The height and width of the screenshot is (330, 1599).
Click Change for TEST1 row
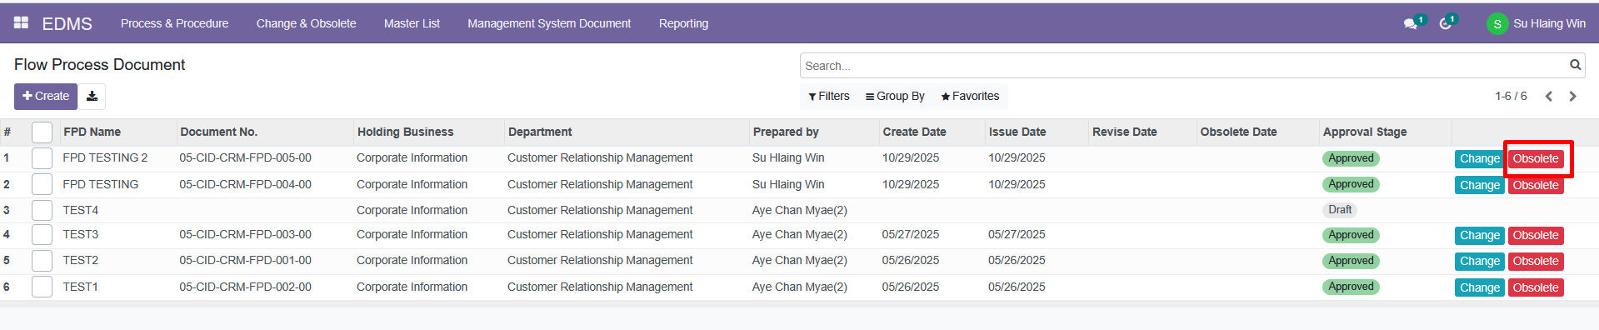pyautogui.click(x=1479, y=287)
